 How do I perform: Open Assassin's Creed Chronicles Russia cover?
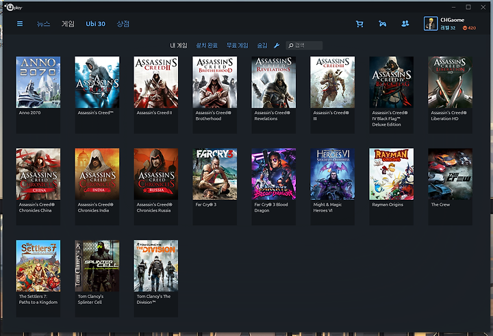click(x=156, y=174)
